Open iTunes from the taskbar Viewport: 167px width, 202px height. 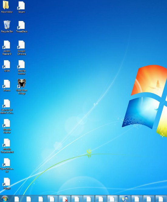125,199
